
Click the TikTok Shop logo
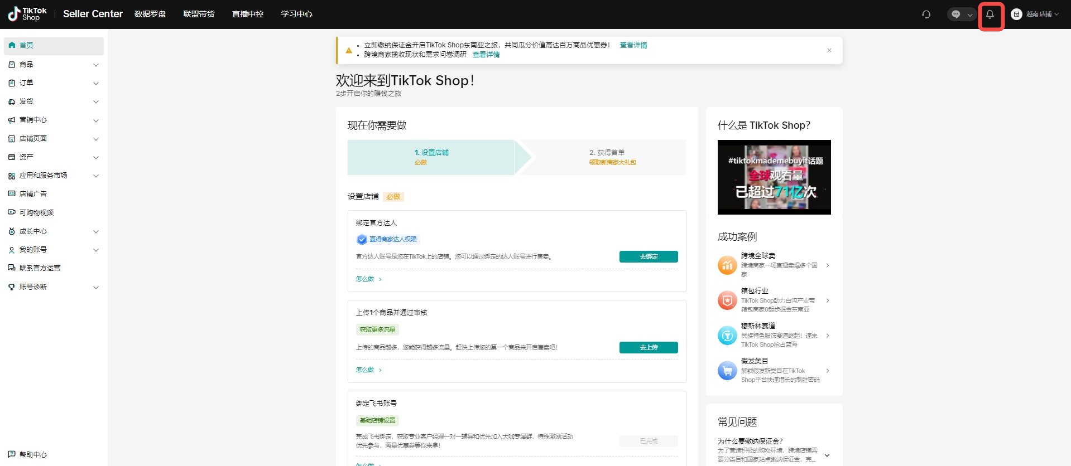(x=27, y=14)
